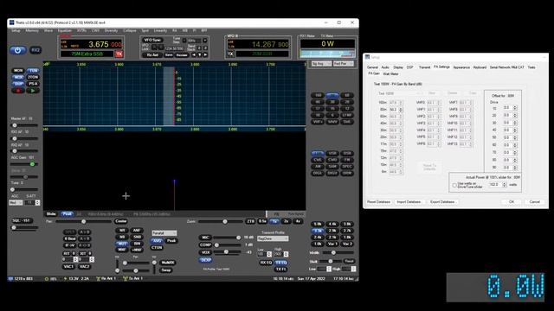Click the Export Database button
Screen dimensions: 554x311
coord(442,202)
